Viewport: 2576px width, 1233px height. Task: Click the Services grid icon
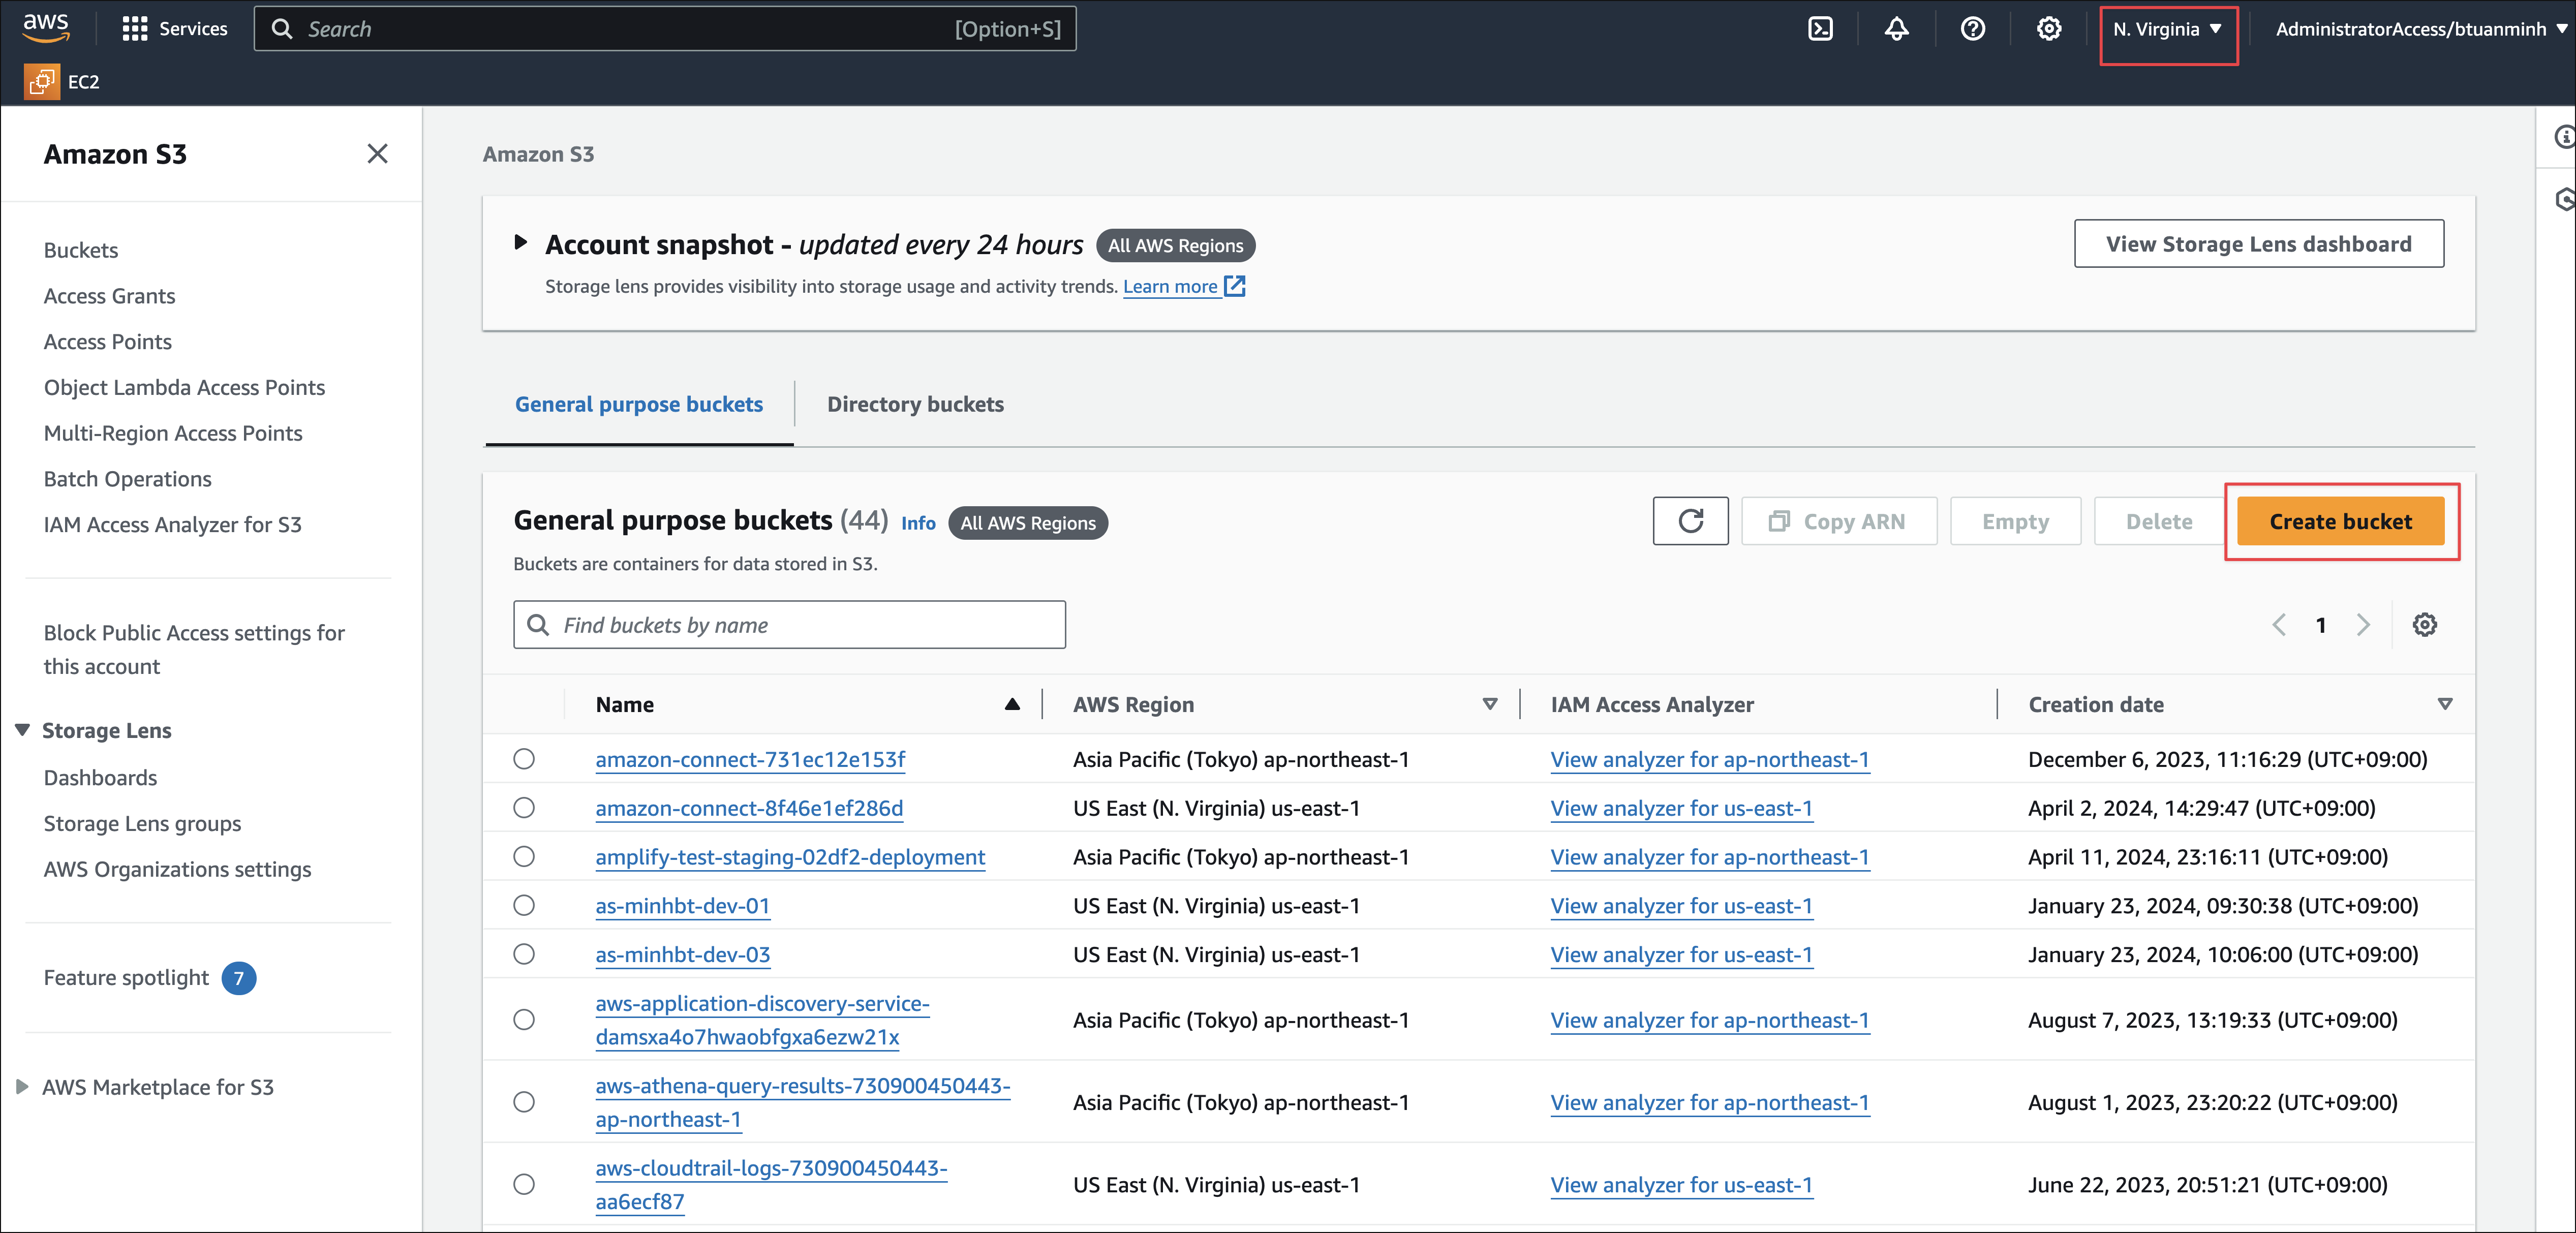tap(134, 29)
